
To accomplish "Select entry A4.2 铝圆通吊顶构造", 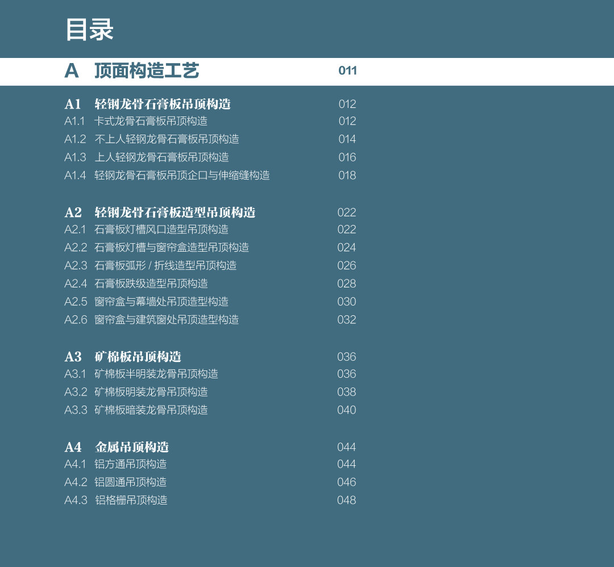I will pos(115,482).
